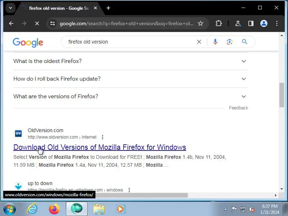
Task: Start voice search with microphone
Action: coord(215,42)
